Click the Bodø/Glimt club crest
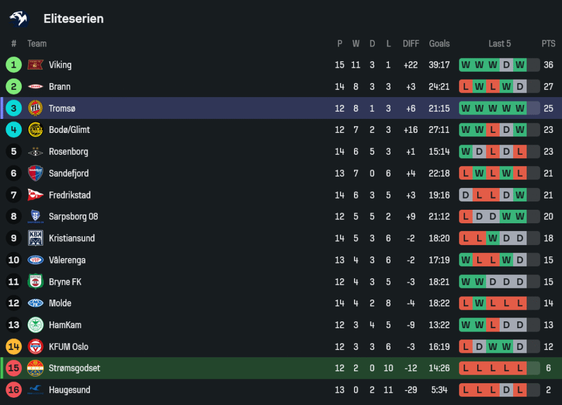This screenshot has width=562, height=405. (x=35, y=130)
